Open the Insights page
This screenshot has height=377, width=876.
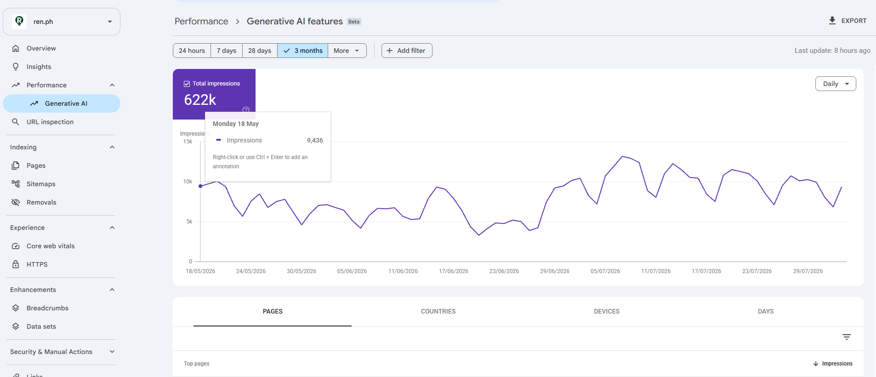click(x=62, y=67)
